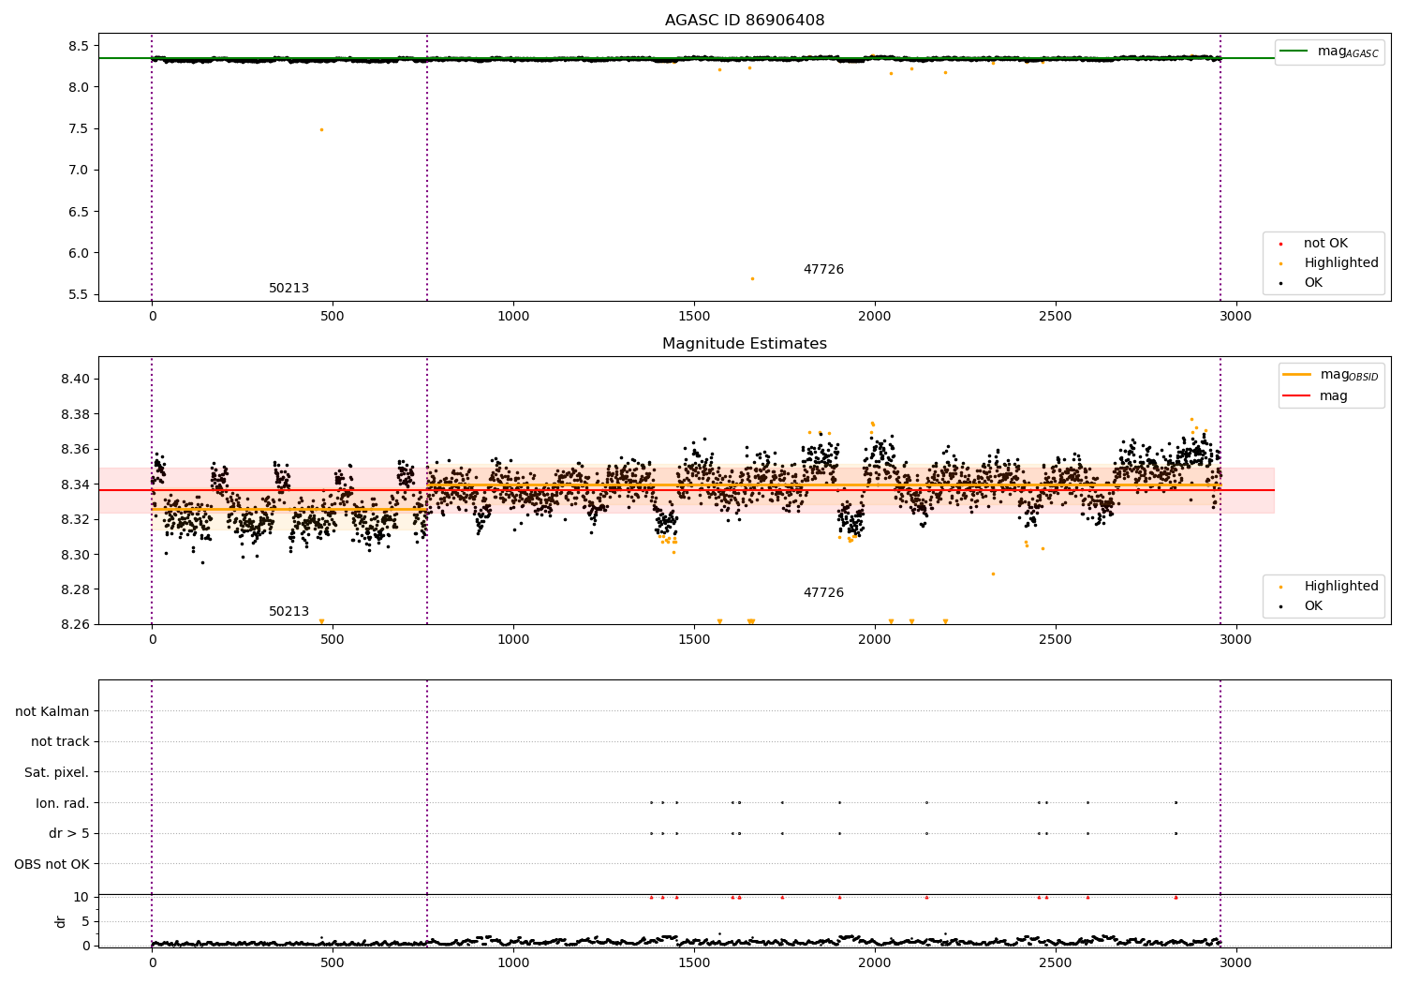This screenshot has height=984, width=1405.
Task: Click the '8.5' y-axis tick label
Action: [79, 46]
